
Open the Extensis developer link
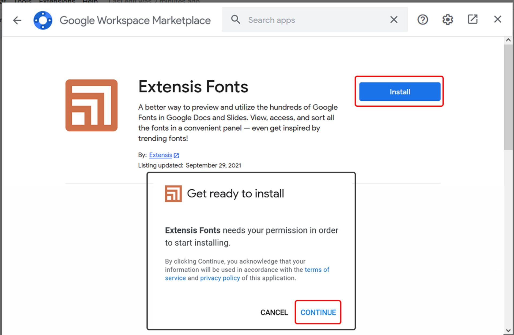160,155
